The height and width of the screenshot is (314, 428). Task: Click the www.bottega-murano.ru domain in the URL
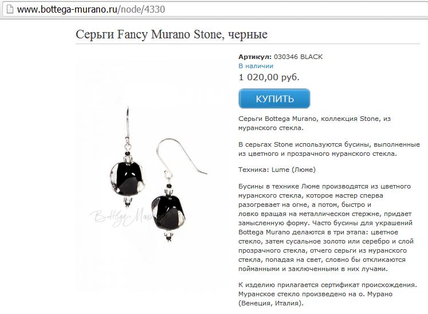coord(67,10)
